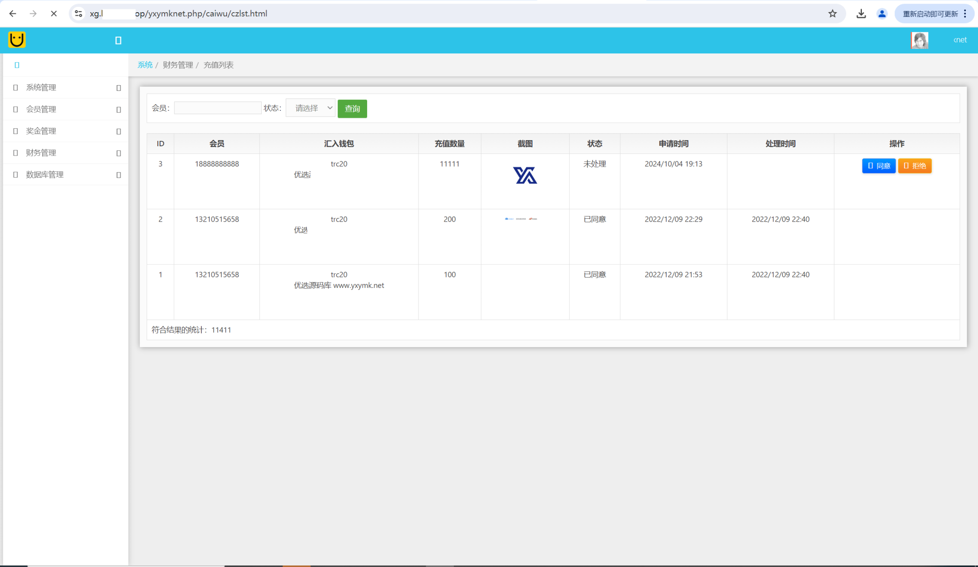The width and height of the screenshot is (978, 567).
Task: Open screenshot thumbnail for record 3
Action: click(525, 176)
